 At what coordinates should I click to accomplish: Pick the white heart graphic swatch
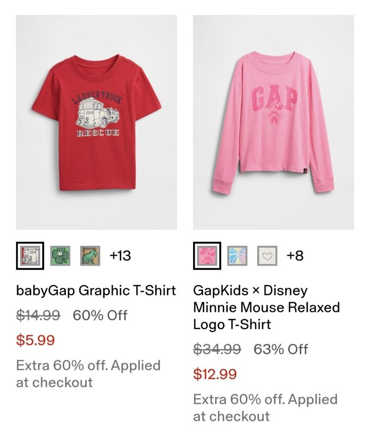point(267,255)
